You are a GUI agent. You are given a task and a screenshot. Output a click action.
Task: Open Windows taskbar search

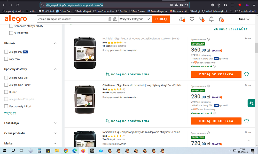tap(13, 151)
